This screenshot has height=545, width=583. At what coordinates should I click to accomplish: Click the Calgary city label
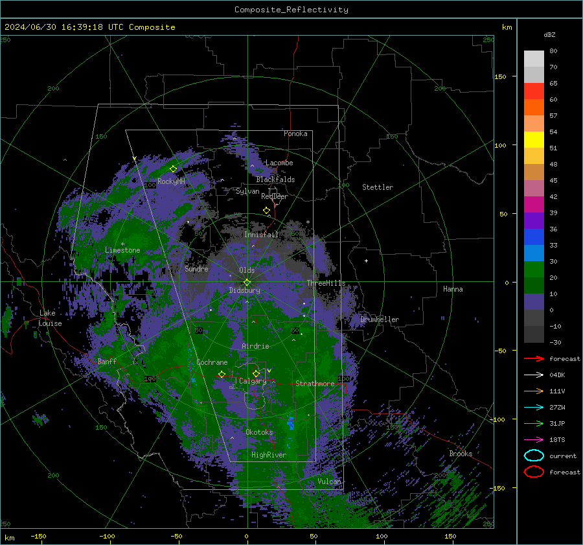(x=253, y=381)
